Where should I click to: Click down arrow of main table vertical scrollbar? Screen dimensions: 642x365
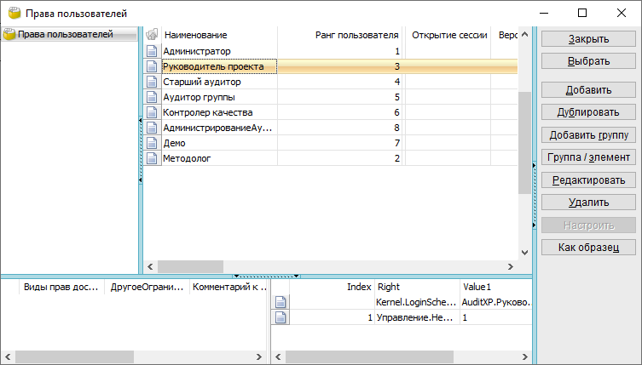[x=524, y=253]
